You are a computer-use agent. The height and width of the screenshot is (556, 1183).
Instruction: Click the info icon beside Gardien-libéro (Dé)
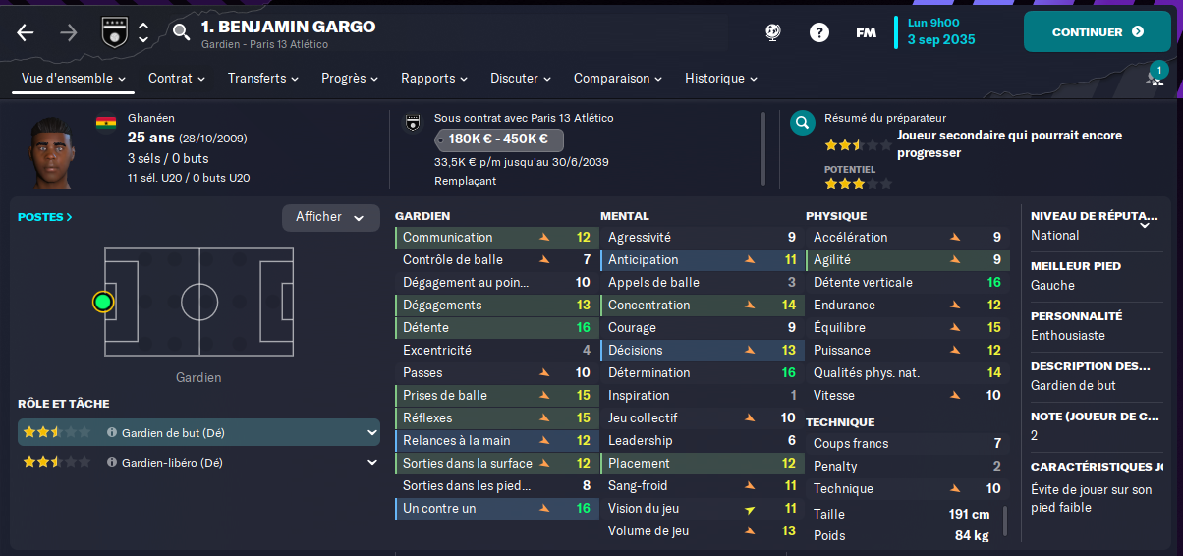coord(112,462)
